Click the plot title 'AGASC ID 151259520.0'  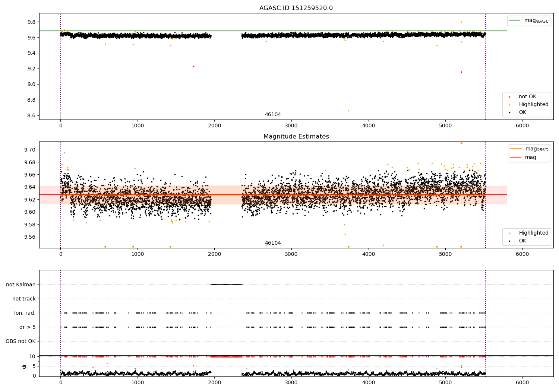pos(296,8)
